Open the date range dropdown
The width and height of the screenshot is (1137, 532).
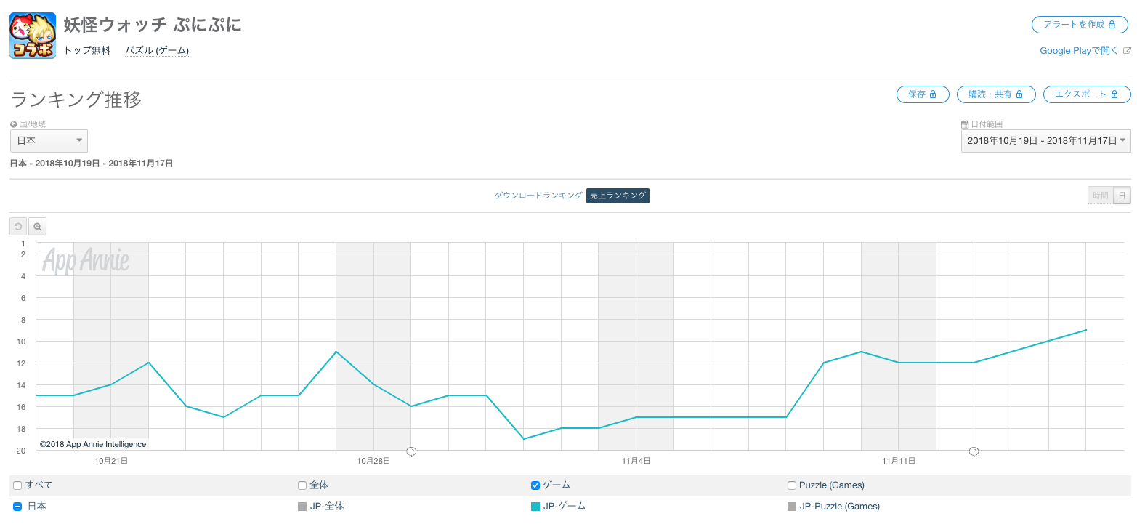pyautogui.click(x=1045, y=140)
